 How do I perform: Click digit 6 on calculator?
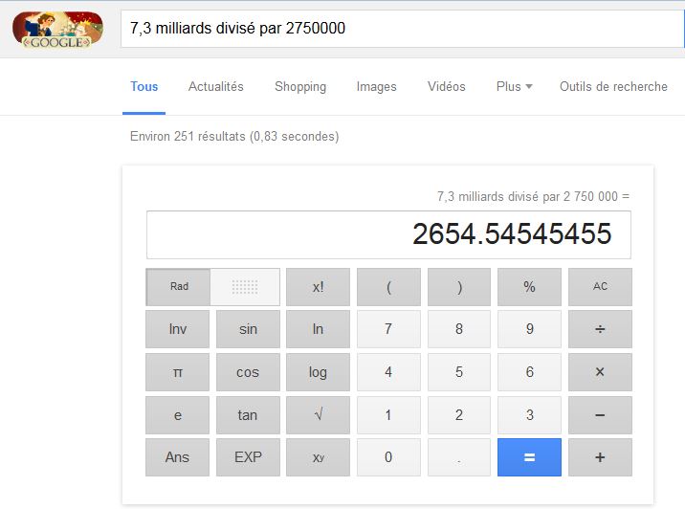pos(529,372)
